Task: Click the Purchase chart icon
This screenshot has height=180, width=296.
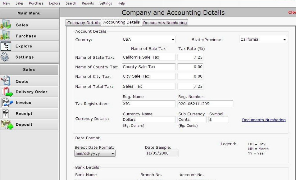Action: click(5, 35)
